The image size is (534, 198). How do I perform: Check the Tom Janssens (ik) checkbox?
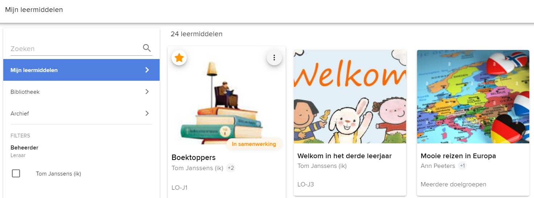[x=16, y=173]
